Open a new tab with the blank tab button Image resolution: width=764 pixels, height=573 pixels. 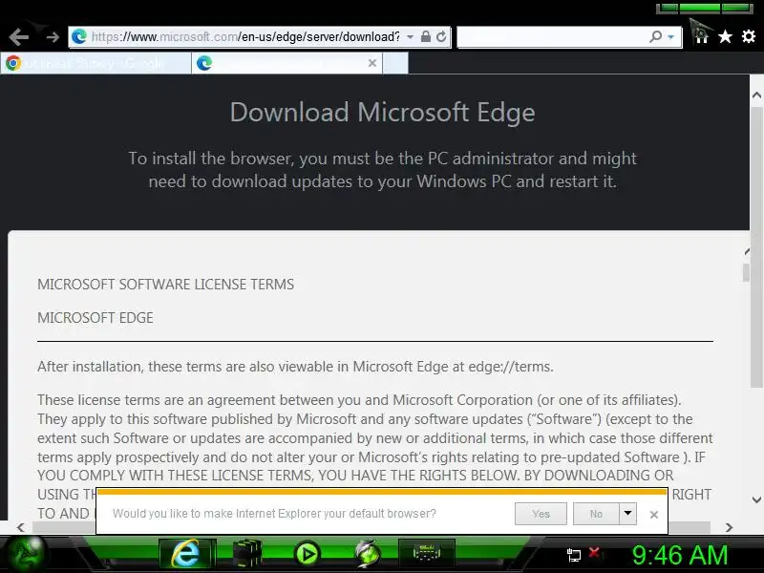click(395, 63)
